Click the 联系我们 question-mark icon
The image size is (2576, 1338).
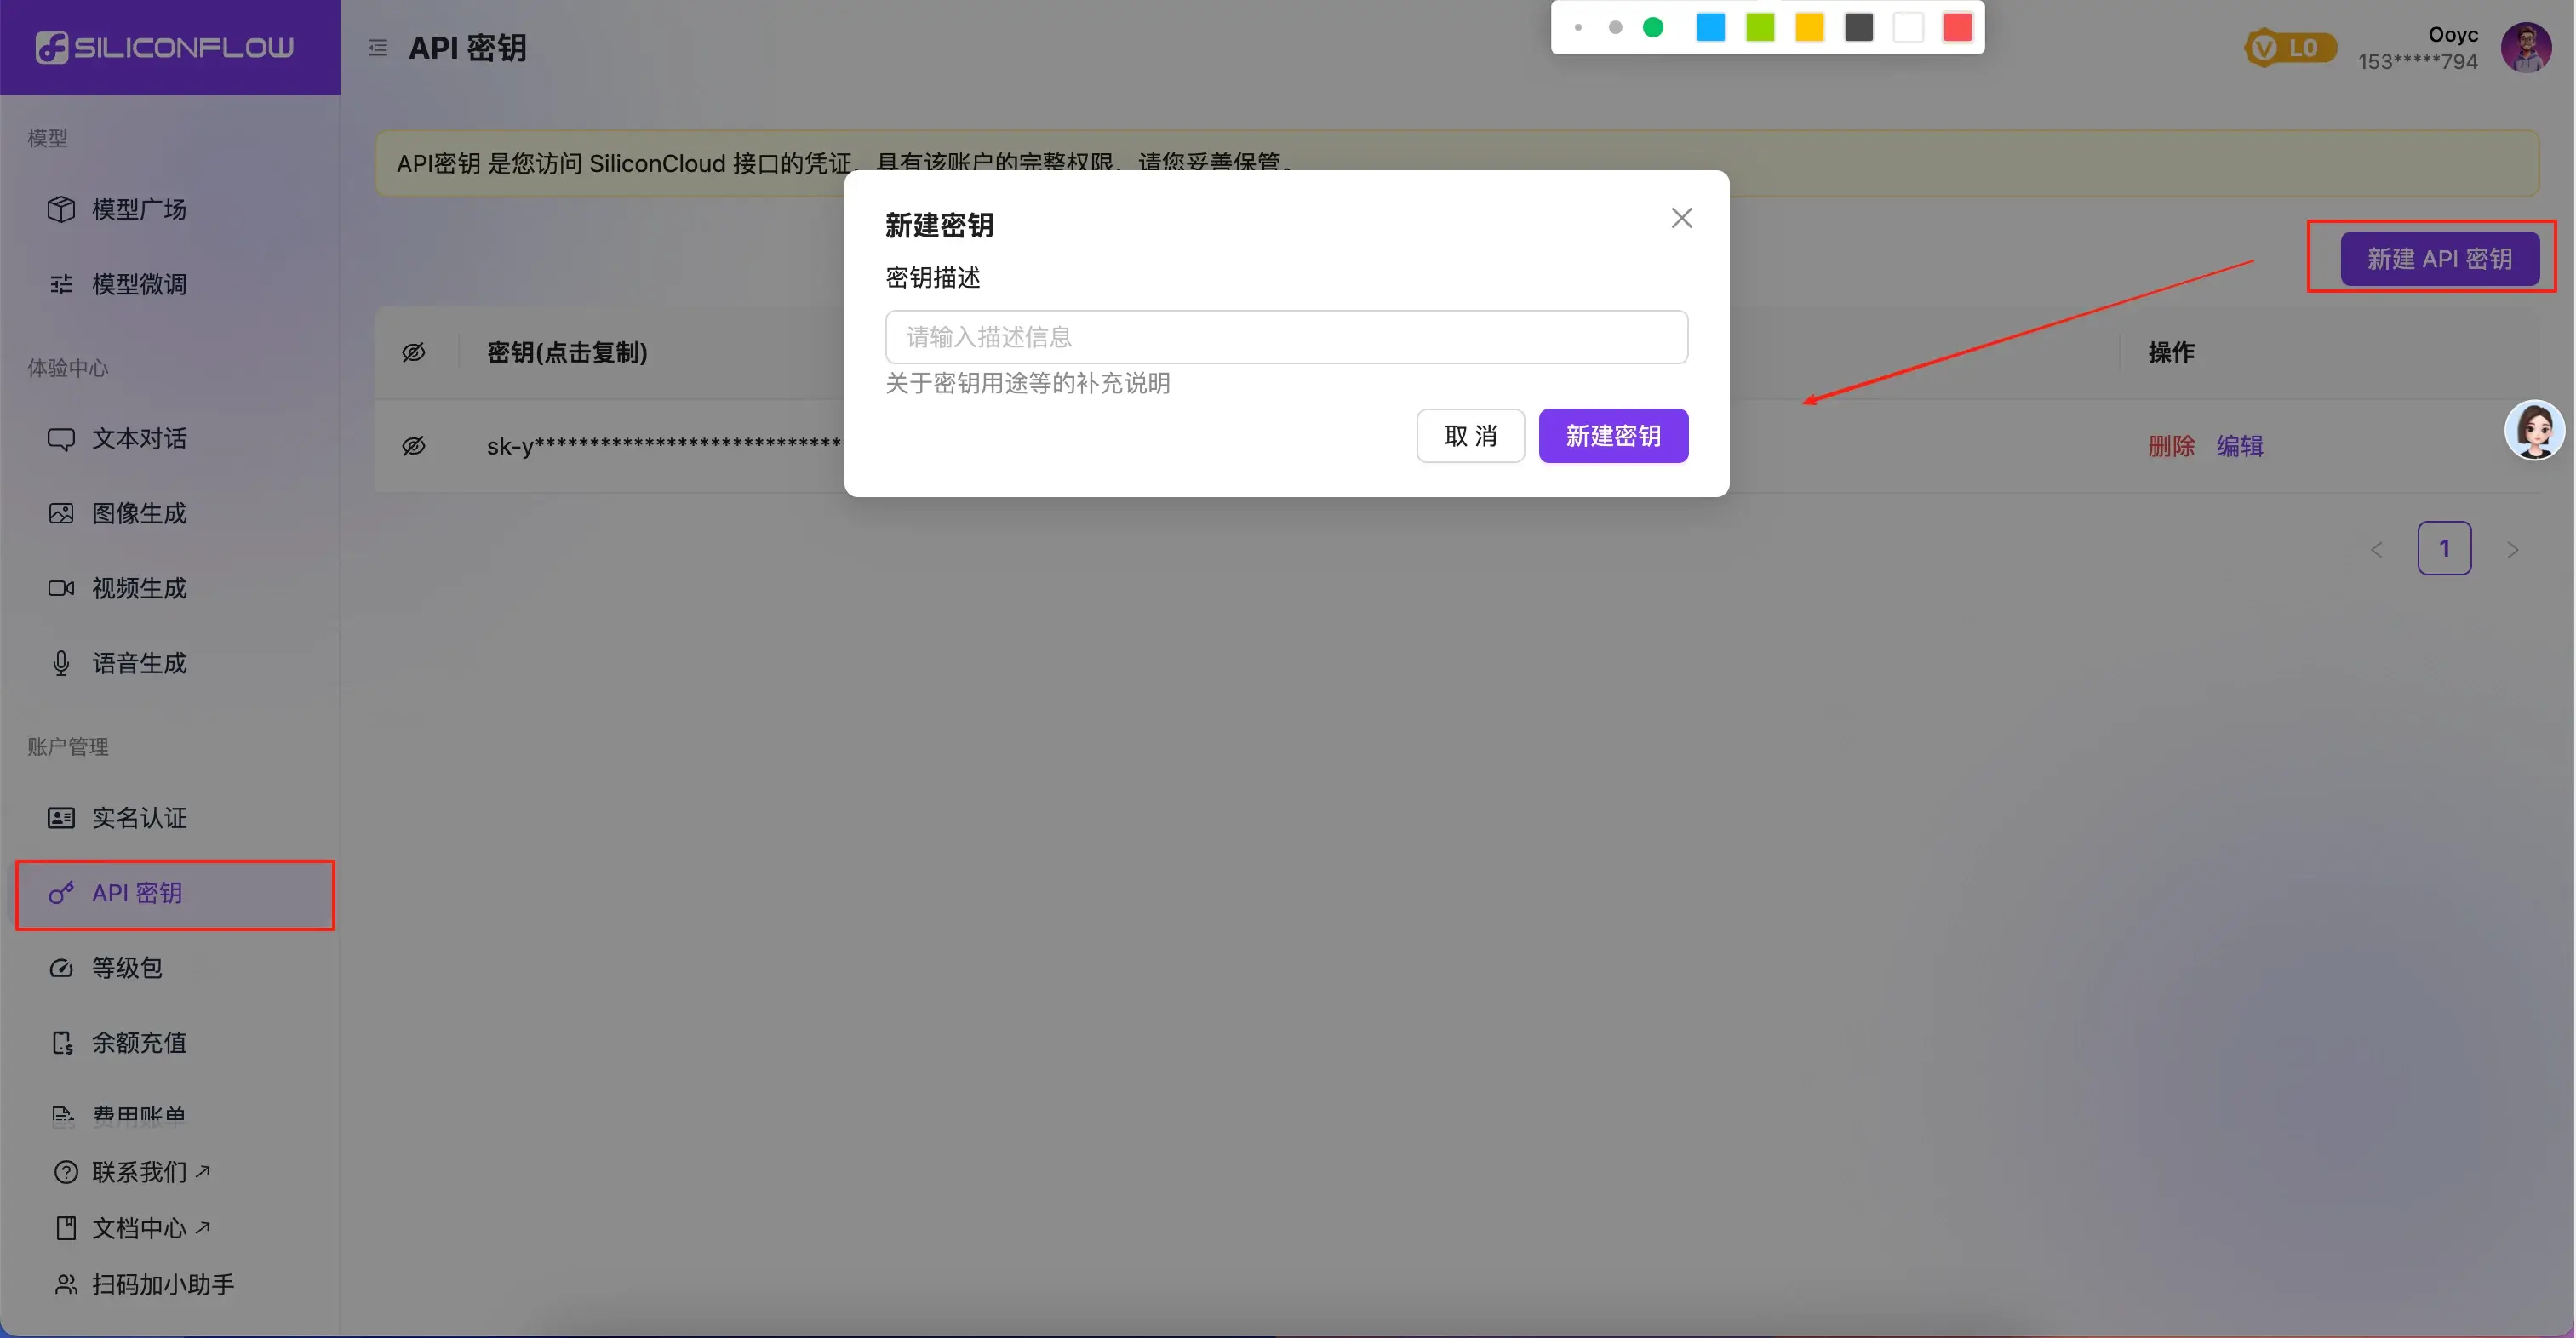point(66,1172)
